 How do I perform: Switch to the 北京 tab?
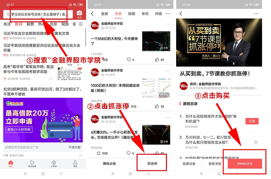(53, 24)
